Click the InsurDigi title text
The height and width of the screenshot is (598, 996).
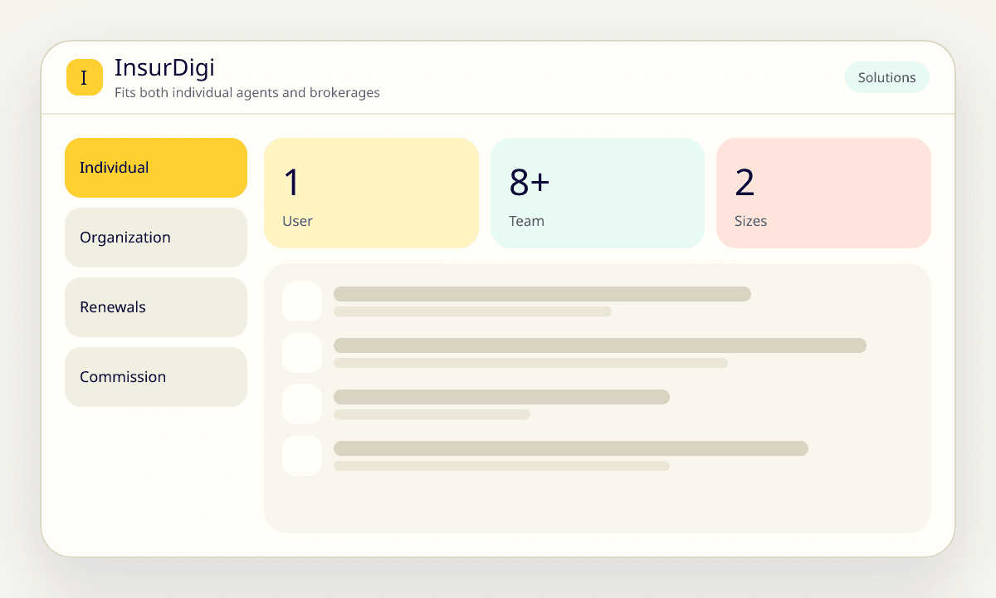point(164,67)
